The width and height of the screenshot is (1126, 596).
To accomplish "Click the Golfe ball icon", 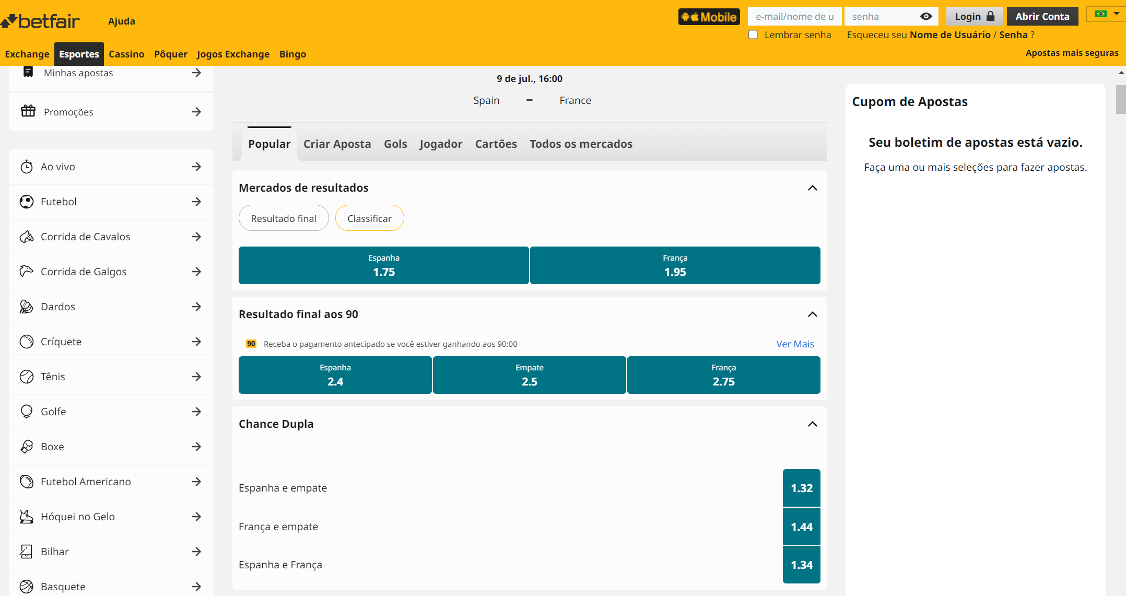I will click(27, 412).
